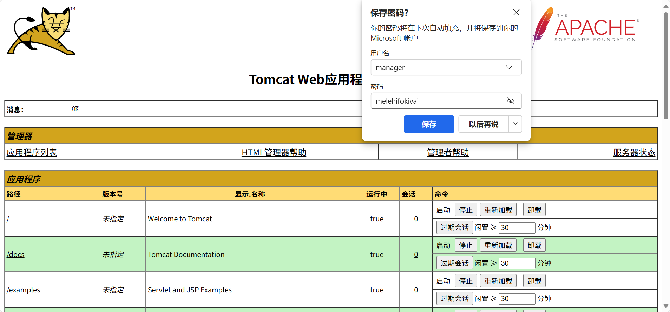Open 服务器状态 link
670x312 pixels.
click(634, 152)
